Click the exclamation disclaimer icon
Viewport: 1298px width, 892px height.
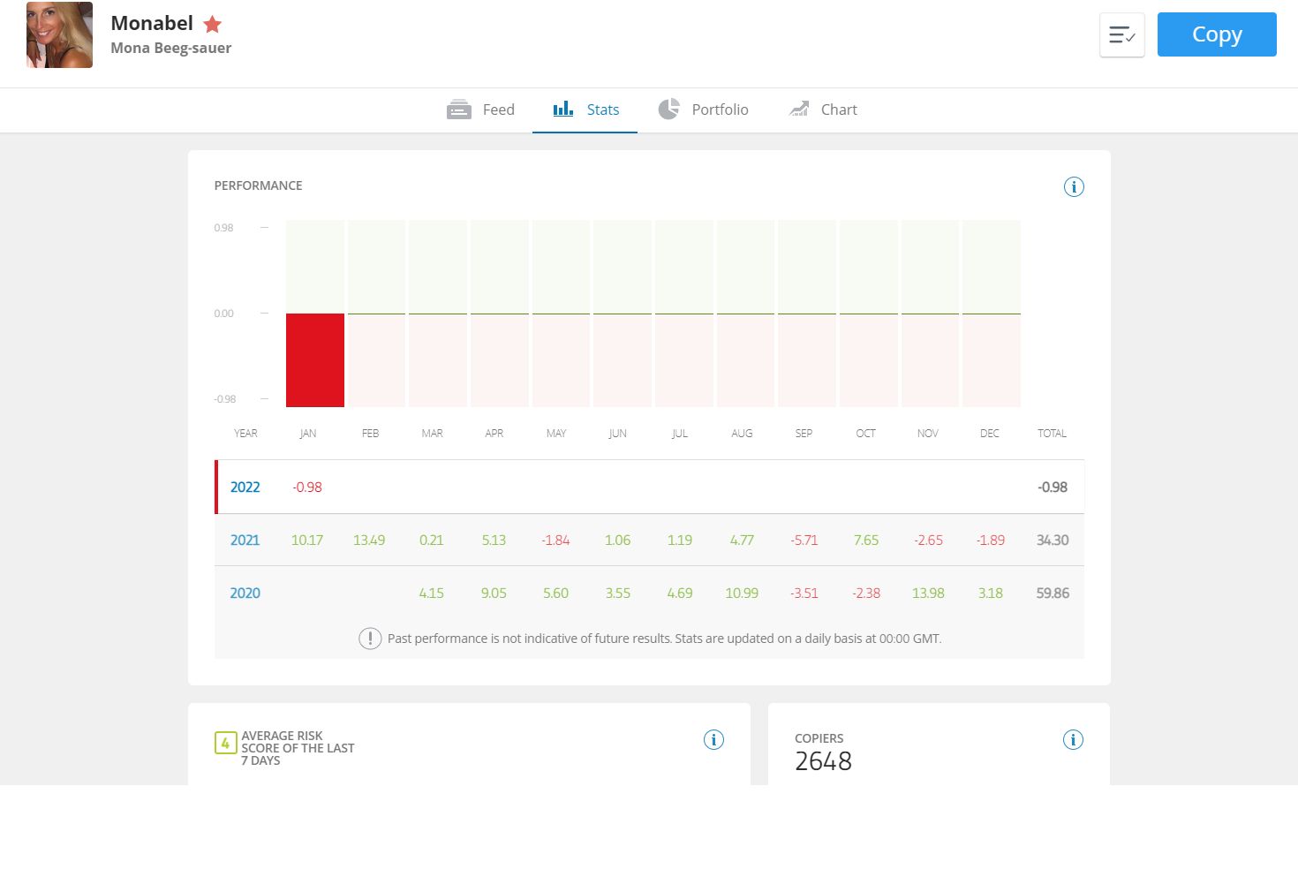[370, 639]
